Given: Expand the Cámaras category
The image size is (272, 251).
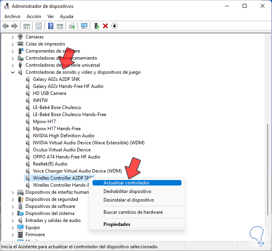Looking at the screenshot, I should [x=13, y=37].
